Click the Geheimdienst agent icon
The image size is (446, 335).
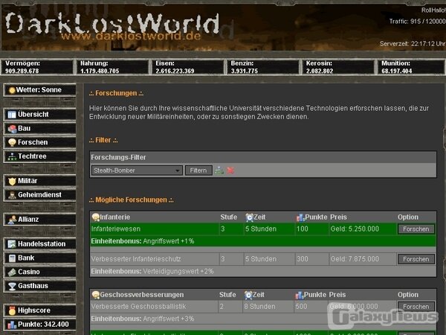pos(12,195)
